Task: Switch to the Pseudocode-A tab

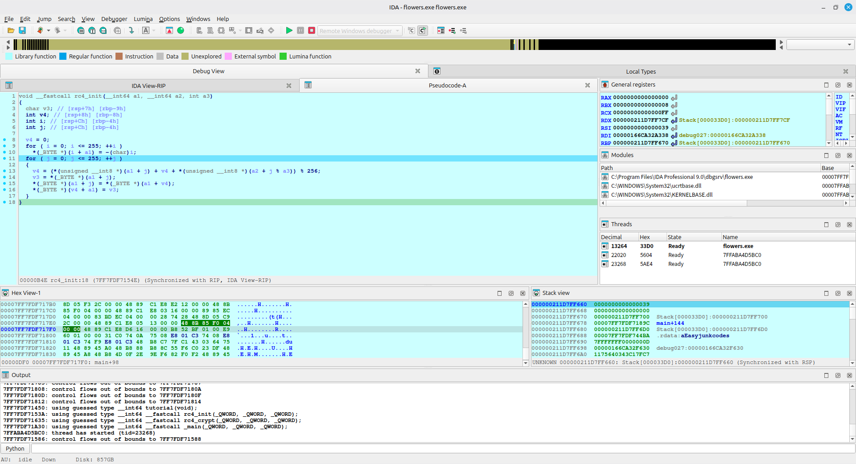Action: [447, 85]
